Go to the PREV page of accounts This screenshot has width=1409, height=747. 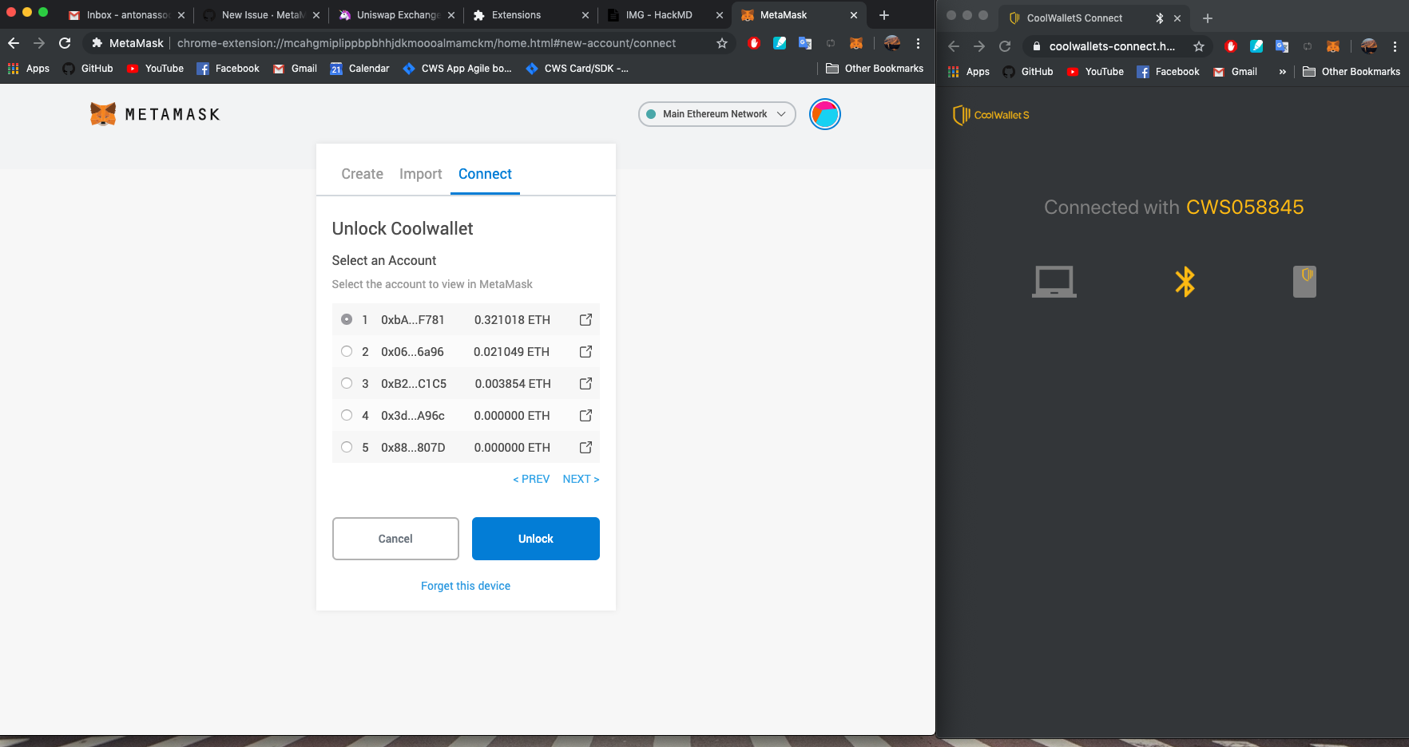(531, 479)
